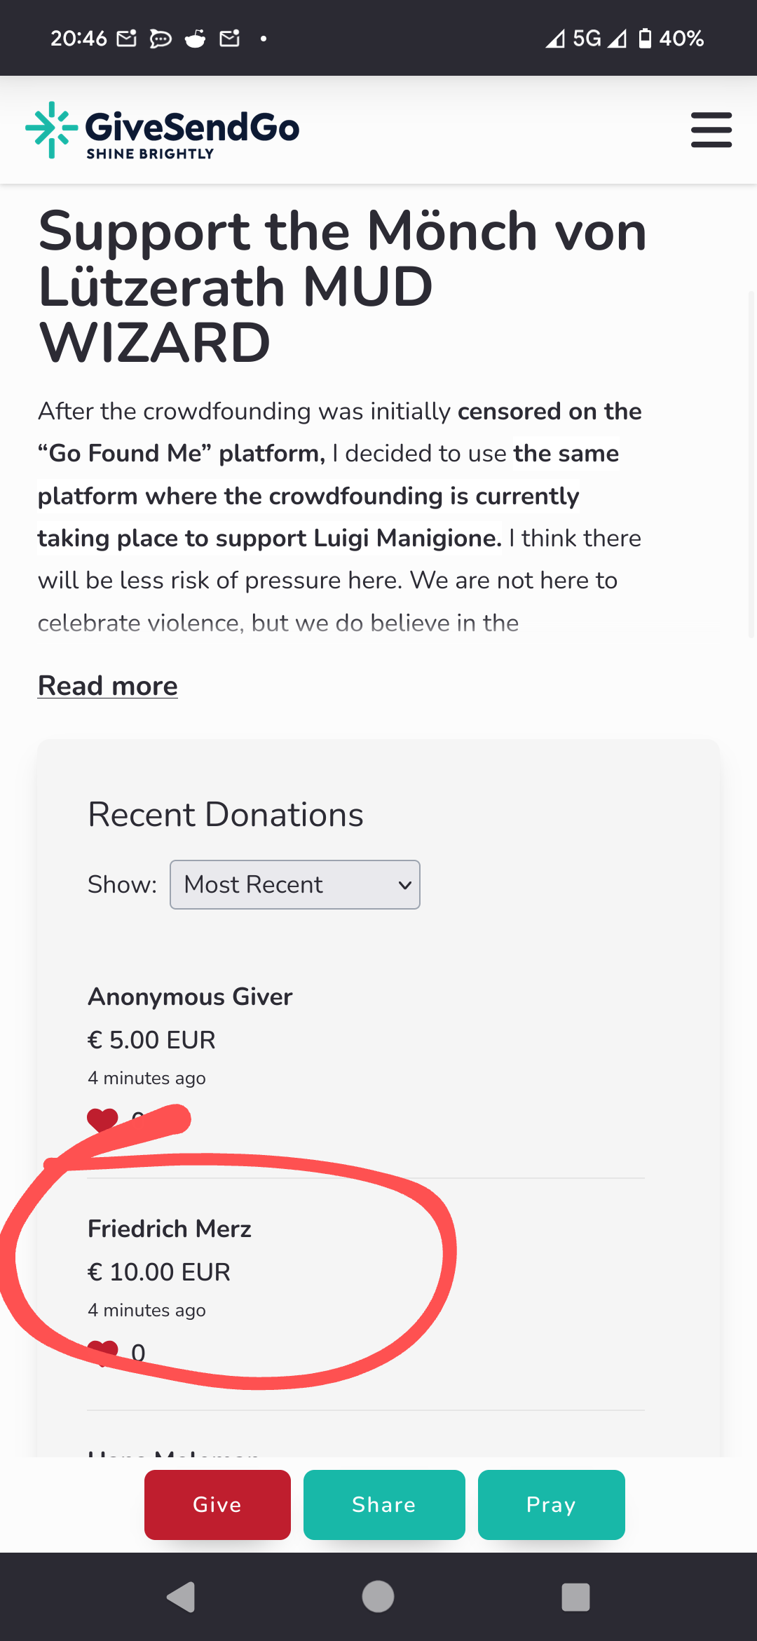Tap the red Give button
Screen dimensions: 757x1641
217,1505
